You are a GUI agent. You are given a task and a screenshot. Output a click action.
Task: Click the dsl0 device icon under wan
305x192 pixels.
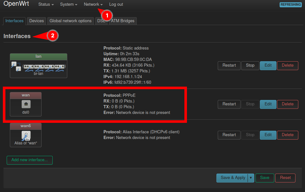coord(25,104)
